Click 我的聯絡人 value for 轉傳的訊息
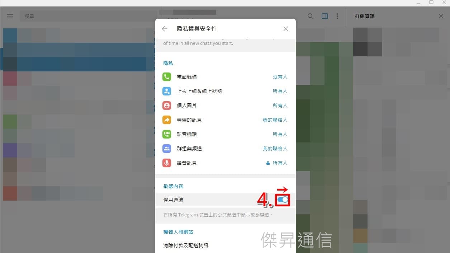This screenshot has width=450, height=253. pyautogui.click(x=275, y=120)
